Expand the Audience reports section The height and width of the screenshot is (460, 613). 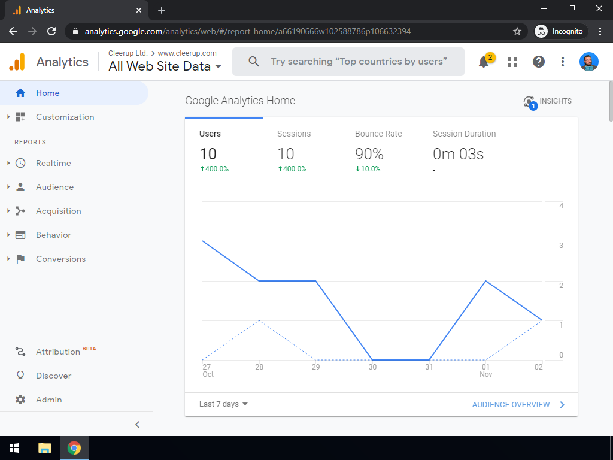tap(54, 187)
